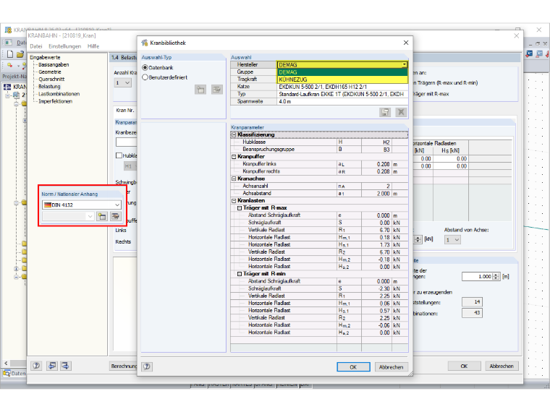Select Basisangaben in the tree

(x=54, y=65)
